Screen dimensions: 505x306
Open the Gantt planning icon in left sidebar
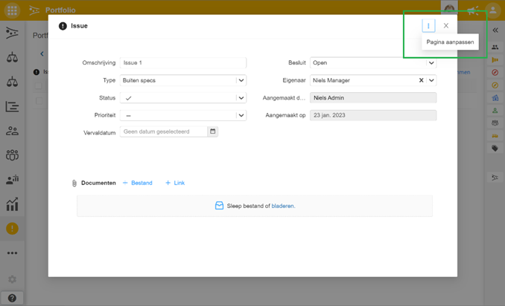(x=12, y=106)
